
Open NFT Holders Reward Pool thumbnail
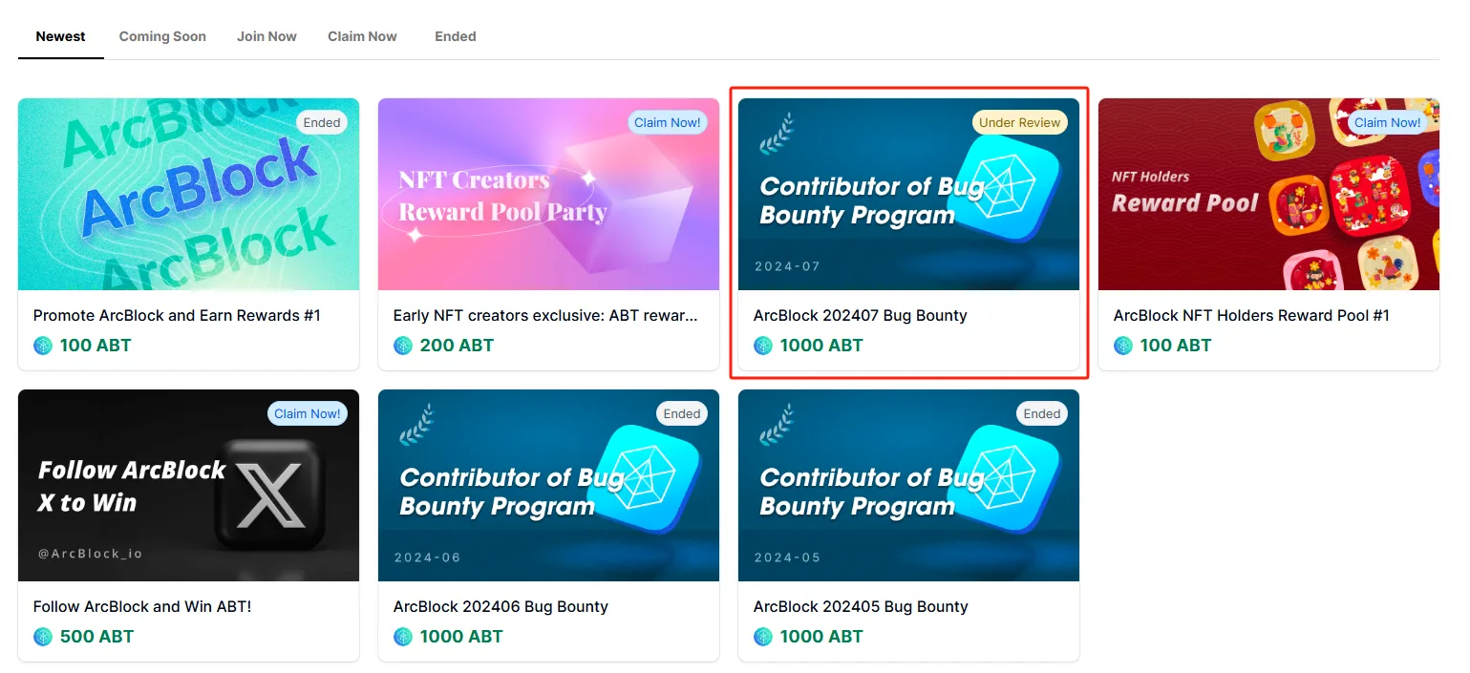tap(1268, 194)
